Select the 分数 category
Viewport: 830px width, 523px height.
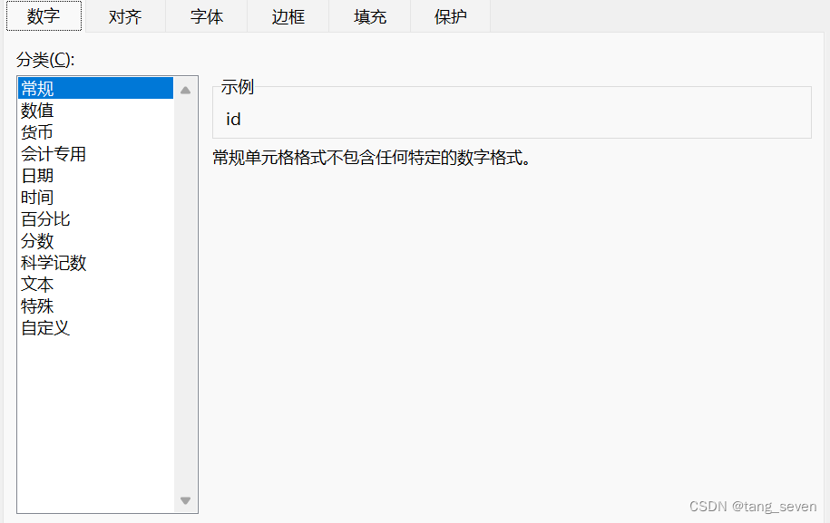(96, 240)
